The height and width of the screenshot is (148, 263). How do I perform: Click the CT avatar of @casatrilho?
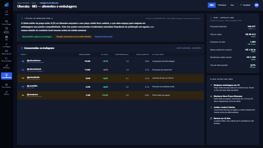[x=23, y=87]
